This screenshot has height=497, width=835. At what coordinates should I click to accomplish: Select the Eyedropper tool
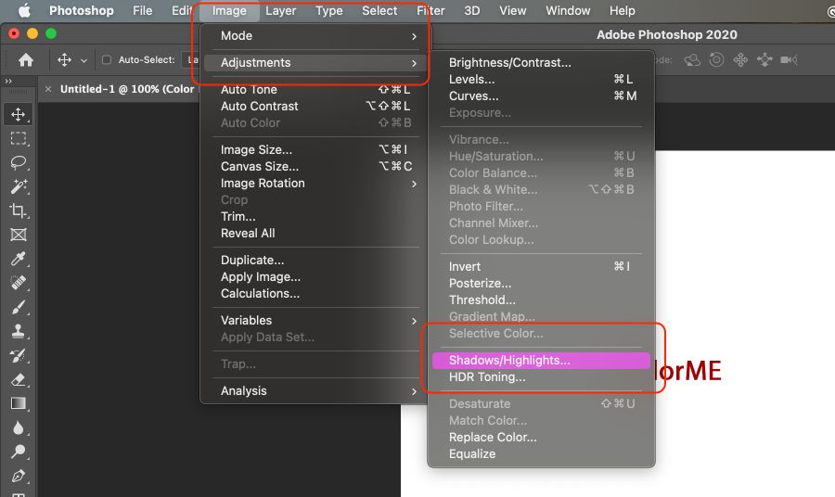click(x=19, y=259)
